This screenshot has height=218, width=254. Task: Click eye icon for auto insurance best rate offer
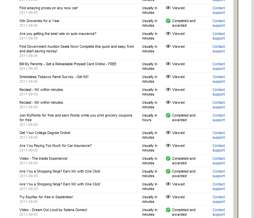click(168, 33)
